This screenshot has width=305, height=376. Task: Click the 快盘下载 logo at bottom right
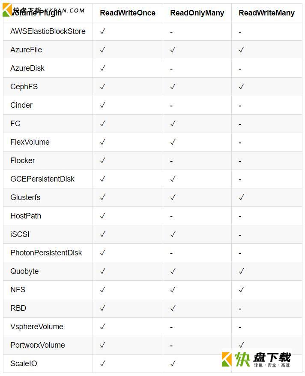pyautogui.click(x=256, y=359)
